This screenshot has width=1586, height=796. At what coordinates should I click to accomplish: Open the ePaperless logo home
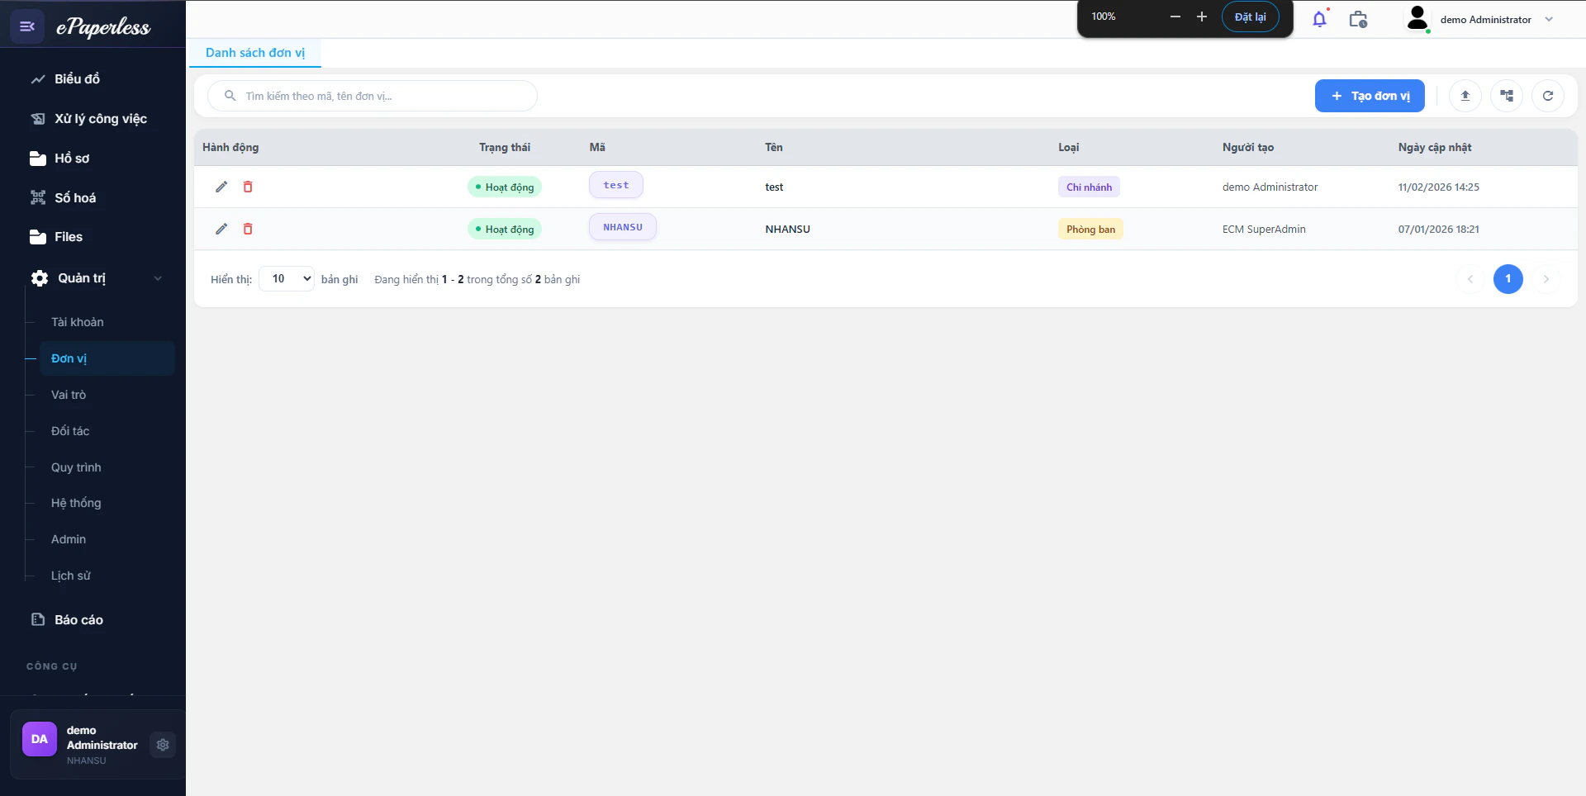pos(103,26)
